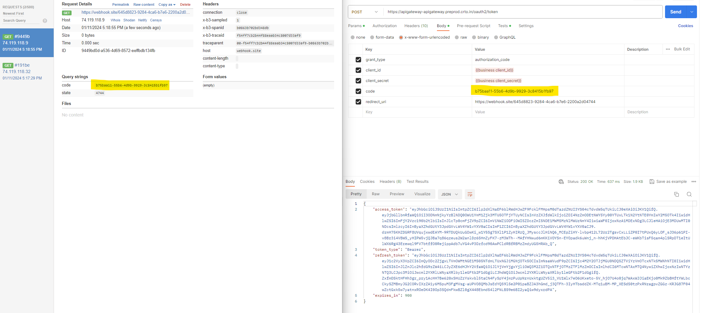704x313 pixels.
Task: Toggle the client_id row checkbox
Action: [358, 70]
